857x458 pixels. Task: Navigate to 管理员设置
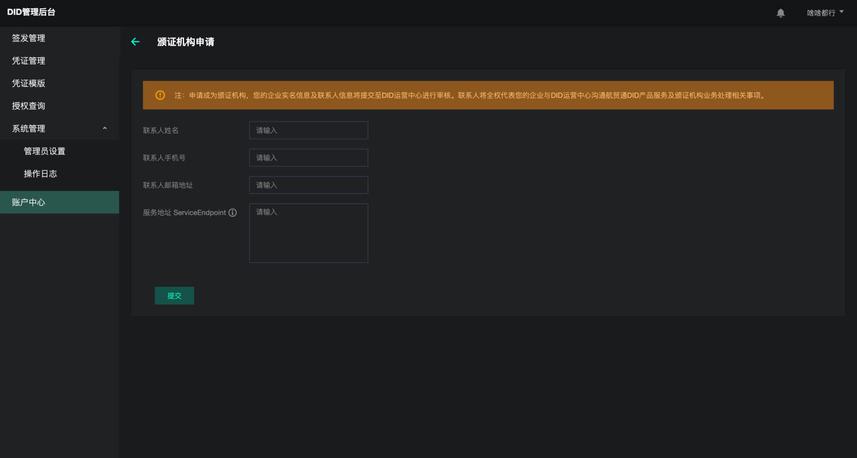point(44,151)
